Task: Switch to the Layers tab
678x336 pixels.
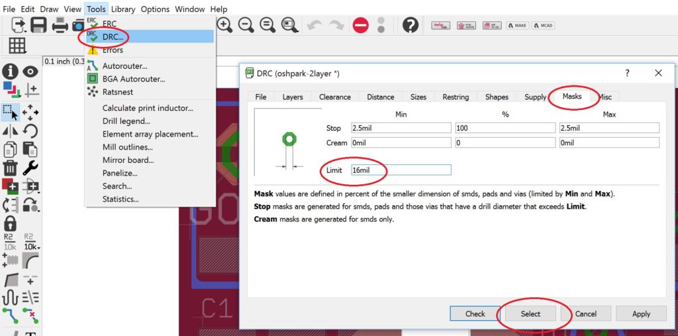Action: (x=293, y=97)
